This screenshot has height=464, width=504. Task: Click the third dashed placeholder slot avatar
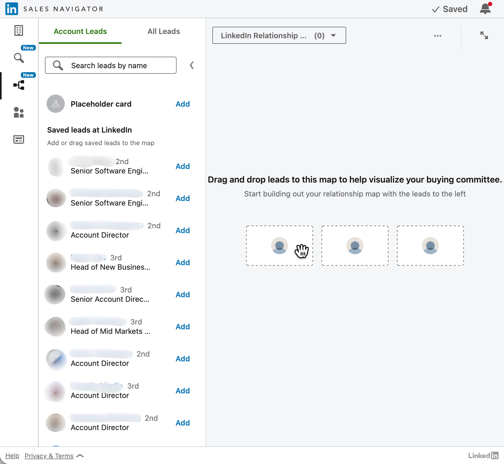click(x=430, y=246)
